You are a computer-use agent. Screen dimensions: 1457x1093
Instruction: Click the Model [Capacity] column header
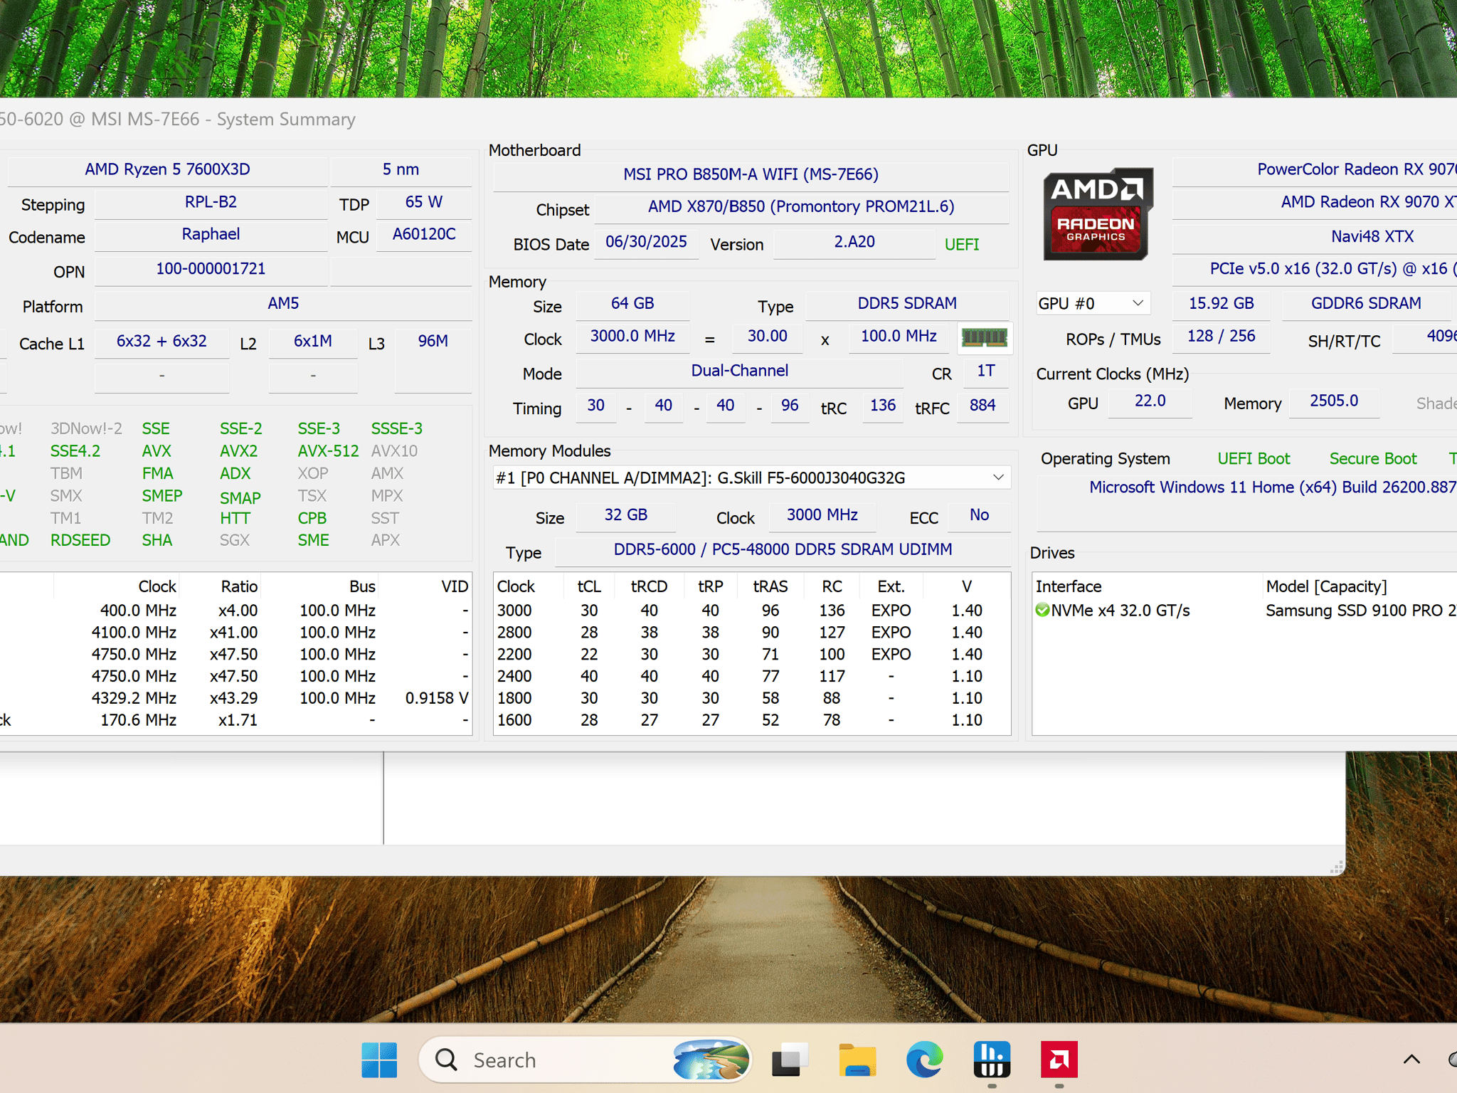pos(1360,586)
